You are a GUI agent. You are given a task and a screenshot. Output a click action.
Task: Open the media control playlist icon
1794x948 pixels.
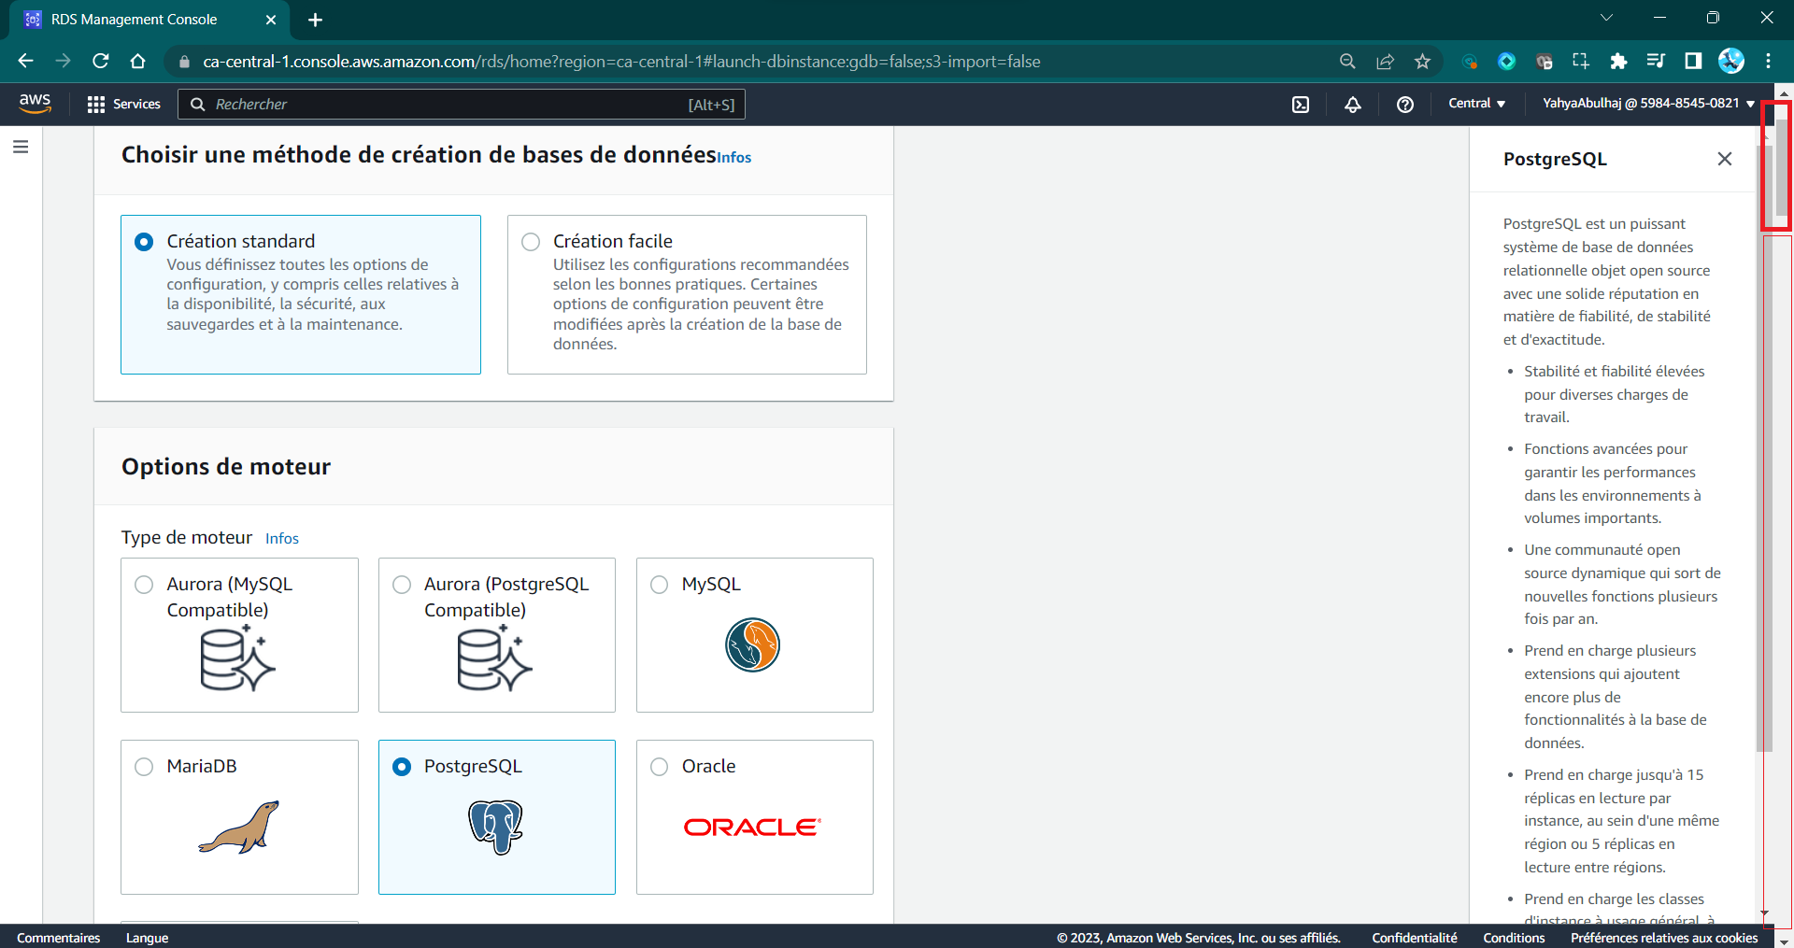(1656, 61)
